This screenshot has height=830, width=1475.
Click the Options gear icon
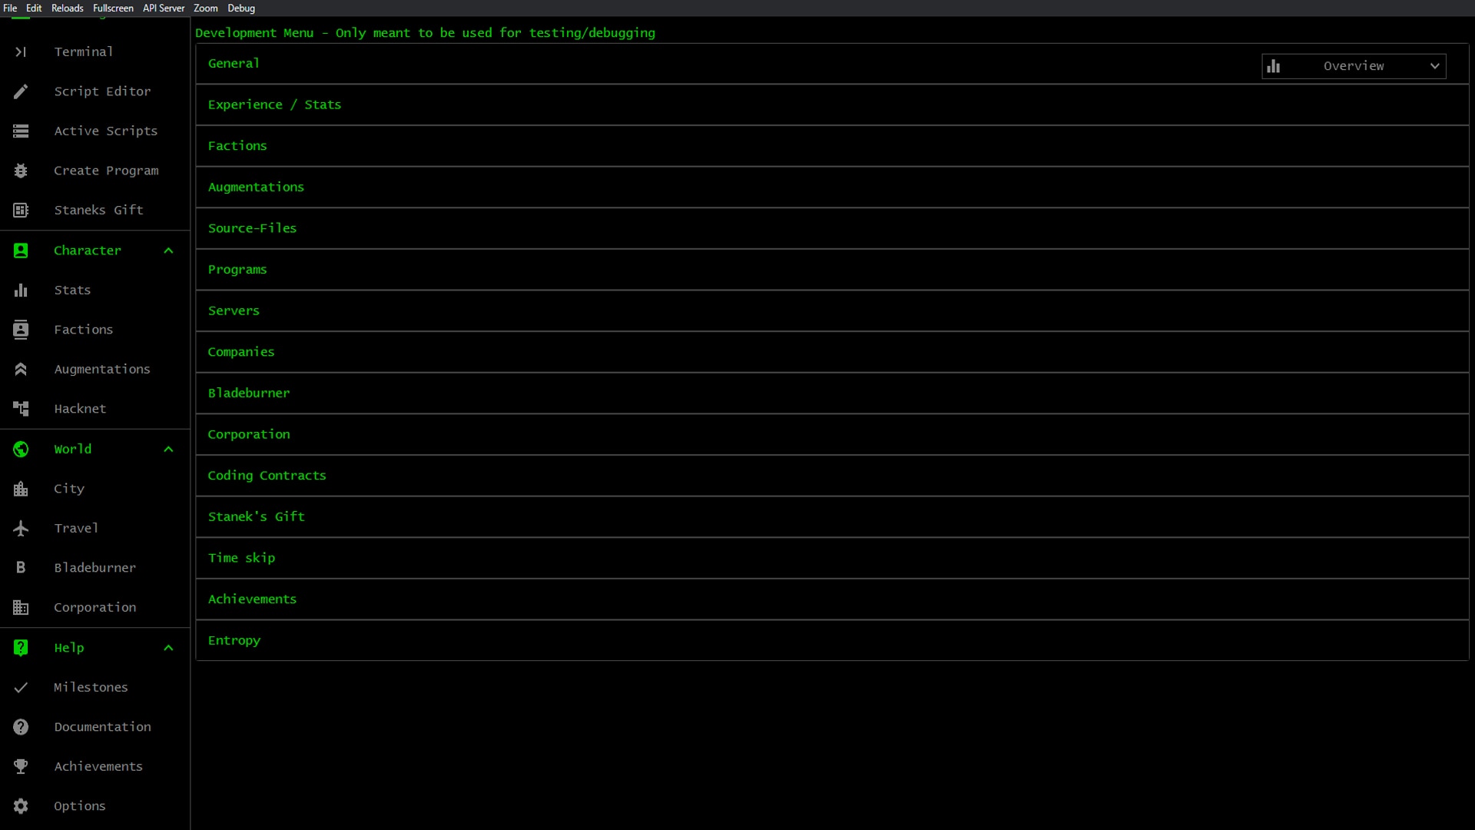(x=21, y=805)
